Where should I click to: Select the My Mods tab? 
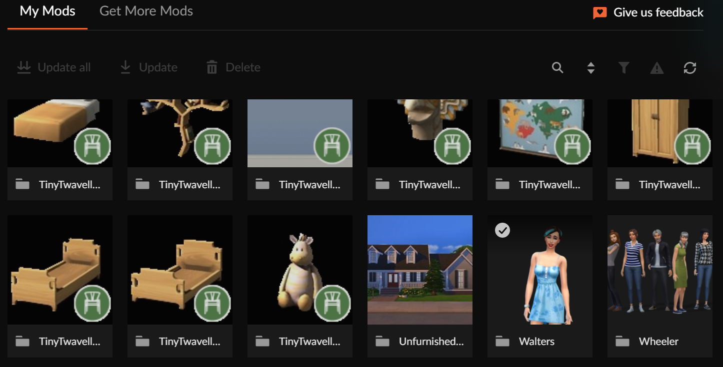pos(47,11)
